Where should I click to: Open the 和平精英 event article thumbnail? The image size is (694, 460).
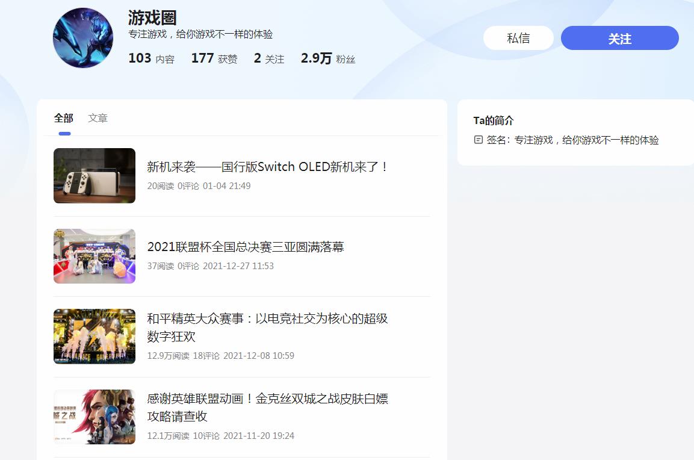point(94,336)
